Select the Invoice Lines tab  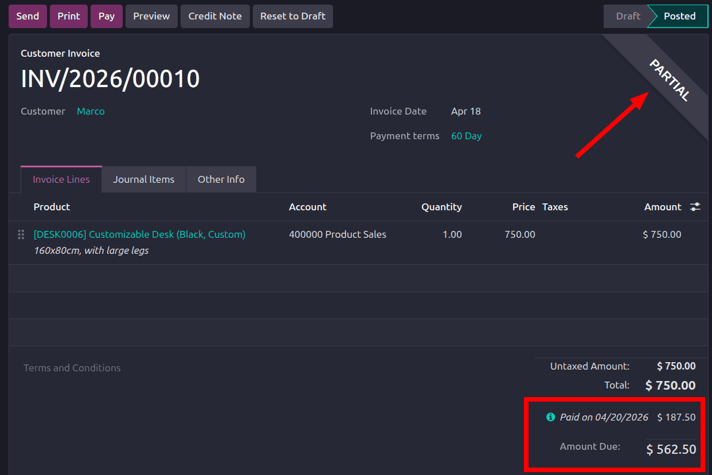[61, 179]
